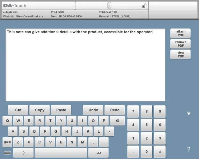Tap numeric keypad 7
Viewport: 199px width, 159px height.
[x=133, y=111]
